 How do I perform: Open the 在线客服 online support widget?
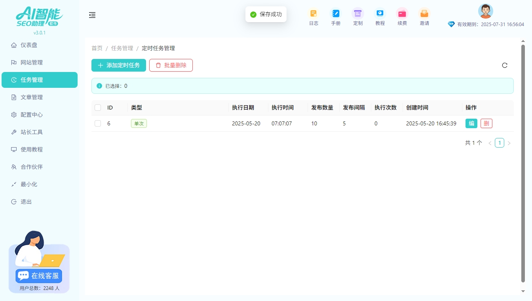click(39, 275)
